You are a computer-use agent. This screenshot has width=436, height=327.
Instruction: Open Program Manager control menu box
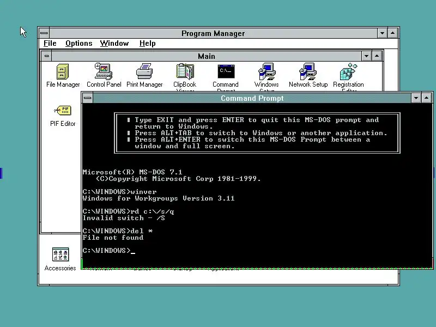44,33
